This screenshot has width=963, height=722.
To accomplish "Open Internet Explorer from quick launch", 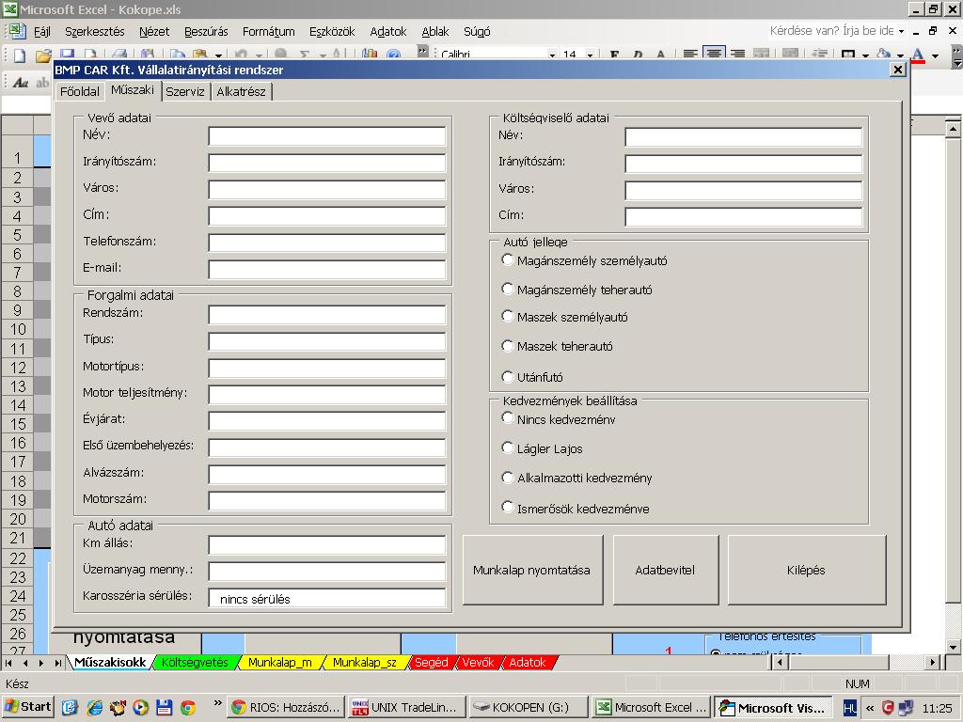I will click(x=94, y=707).
